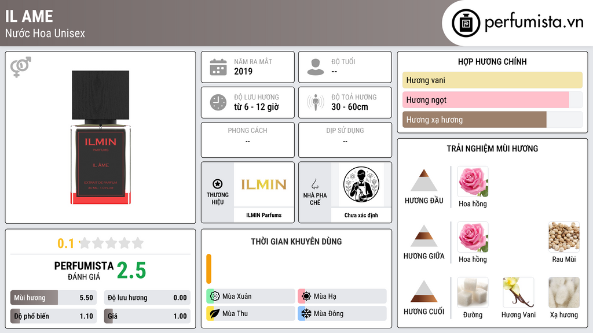Select the Mùa Hạ season row
Viewport: 593px width, 333px height.
point(342,296)
